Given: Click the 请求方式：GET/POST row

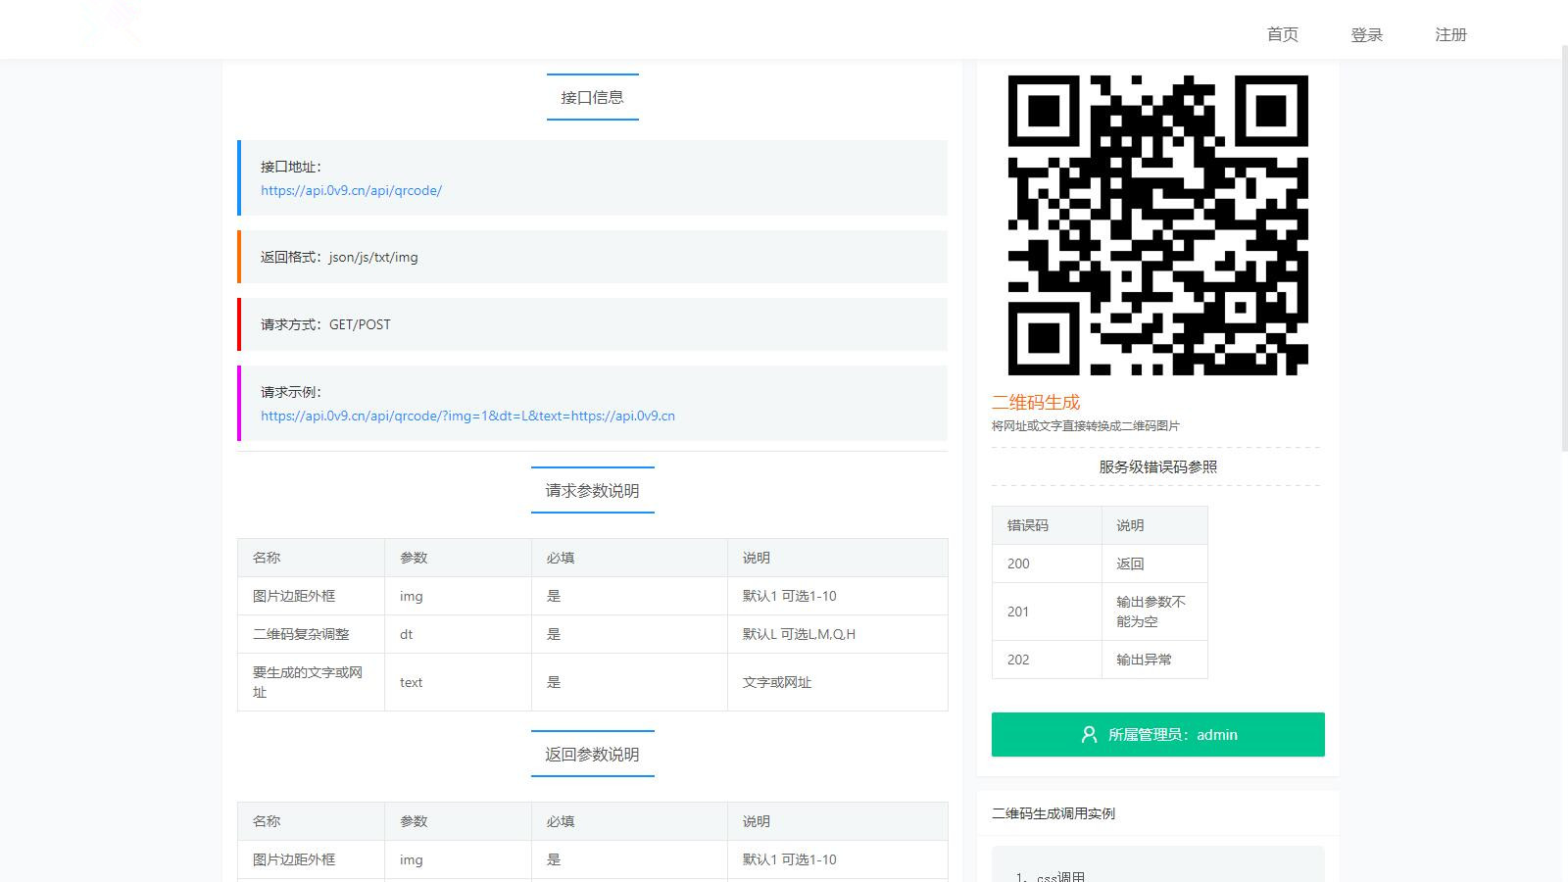Looking at the screenshot, I should 592,324.
